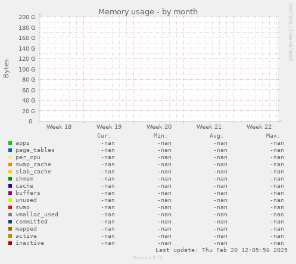Click the red swap legend swatch
Screen dimensions: 296x264
click(10, 207)
